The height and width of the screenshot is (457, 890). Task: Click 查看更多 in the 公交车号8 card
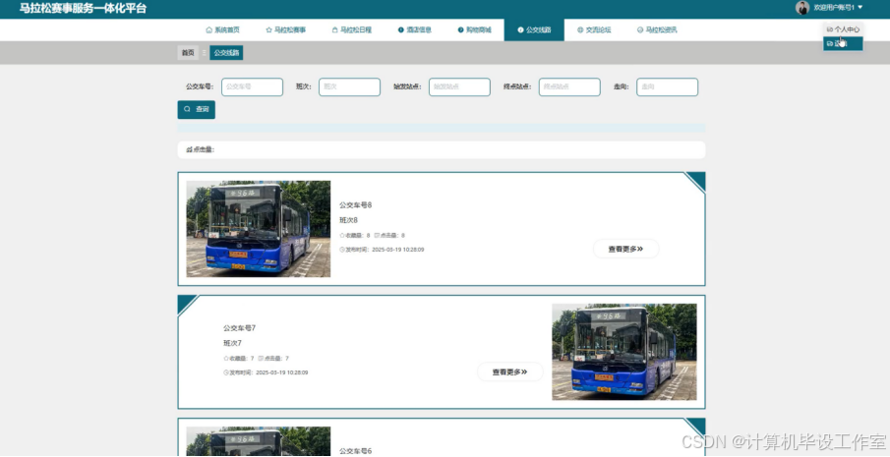click(x=626, y=249)
